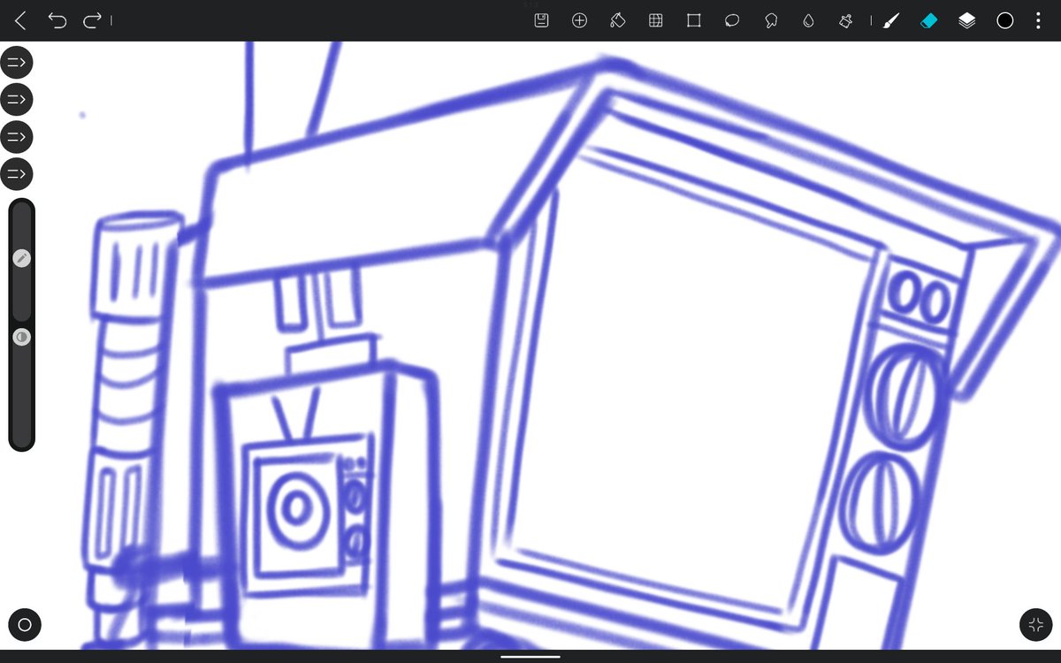Toggle the brush size handle on the slider
The image size is (1061, 663).
click(x=20, y=258)
